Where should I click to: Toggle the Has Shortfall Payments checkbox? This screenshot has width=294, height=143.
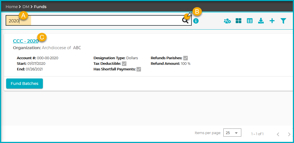tap(139, 69)
